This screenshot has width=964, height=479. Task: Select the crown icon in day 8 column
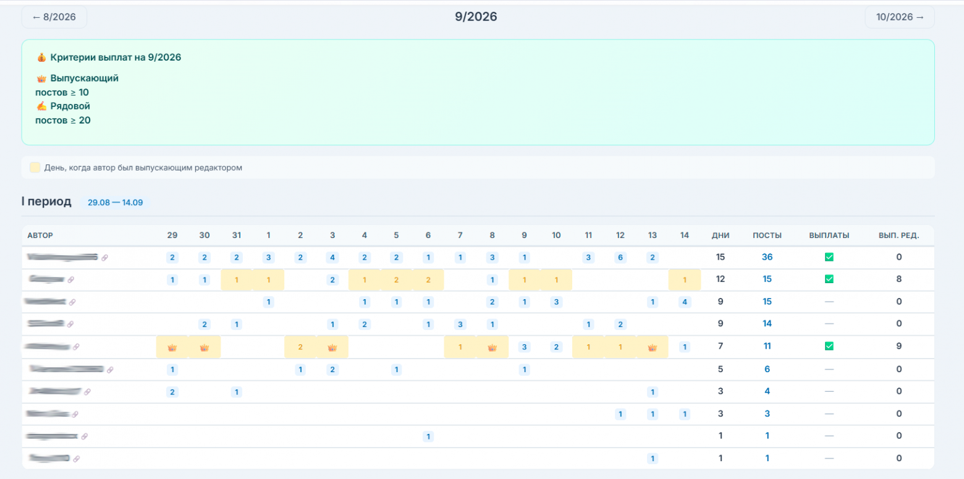493,347
